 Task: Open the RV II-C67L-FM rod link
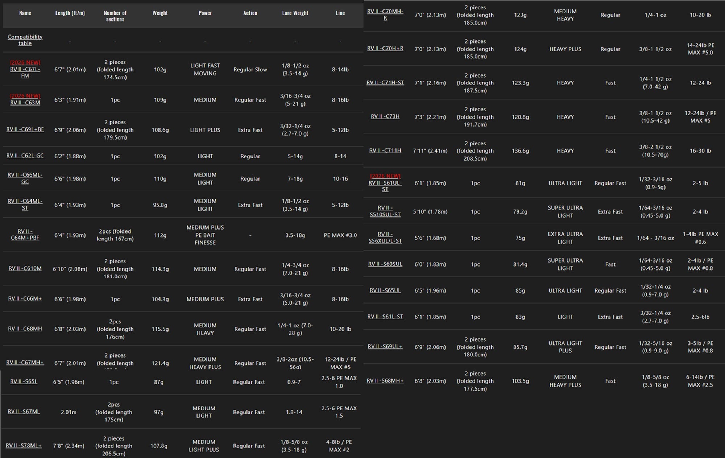click(x=25, y=72)
